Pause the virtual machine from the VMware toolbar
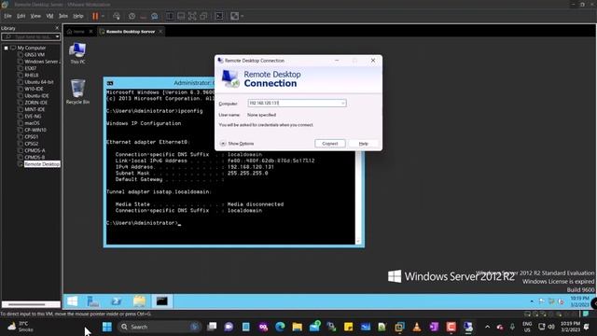 (95, 16)
